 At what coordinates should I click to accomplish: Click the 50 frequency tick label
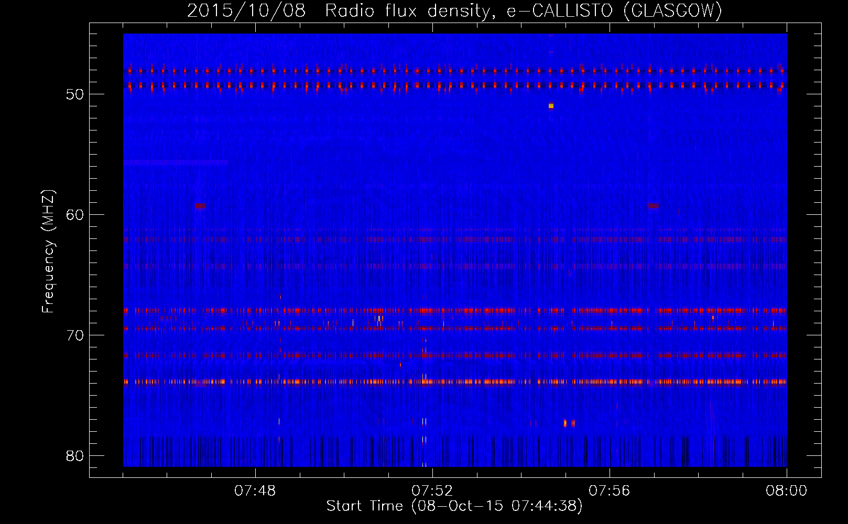75,94
